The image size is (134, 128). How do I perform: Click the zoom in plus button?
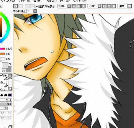[79, 6]
